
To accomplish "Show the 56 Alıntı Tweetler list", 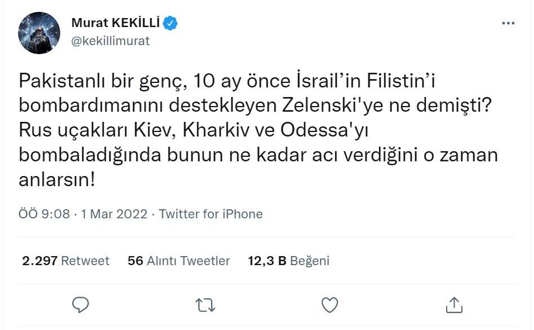I will (x=179, y=261).
